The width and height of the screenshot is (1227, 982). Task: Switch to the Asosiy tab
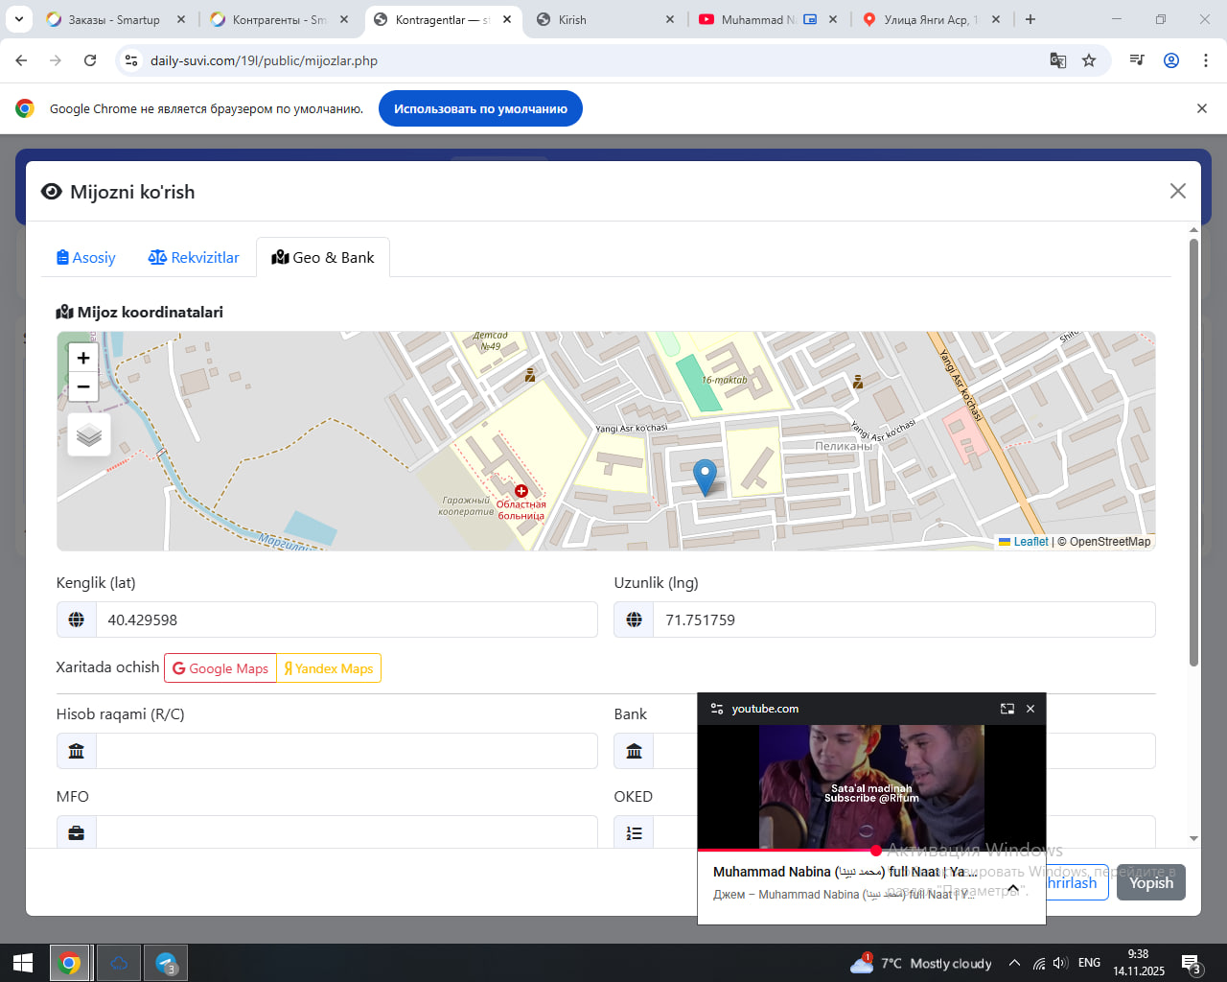click(86, 257)
